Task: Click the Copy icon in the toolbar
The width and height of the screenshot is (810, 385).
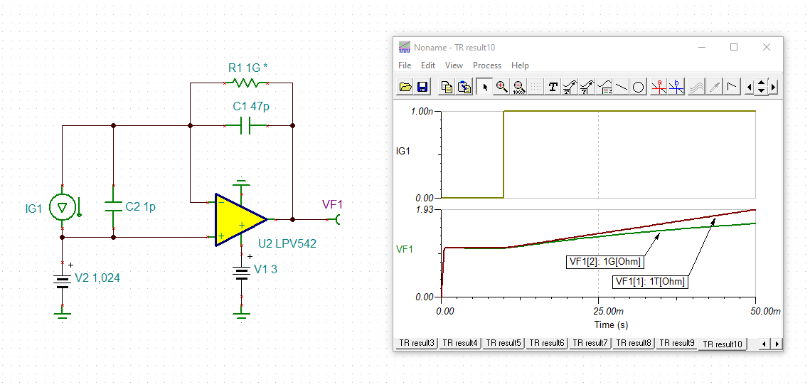Action: 447,87
